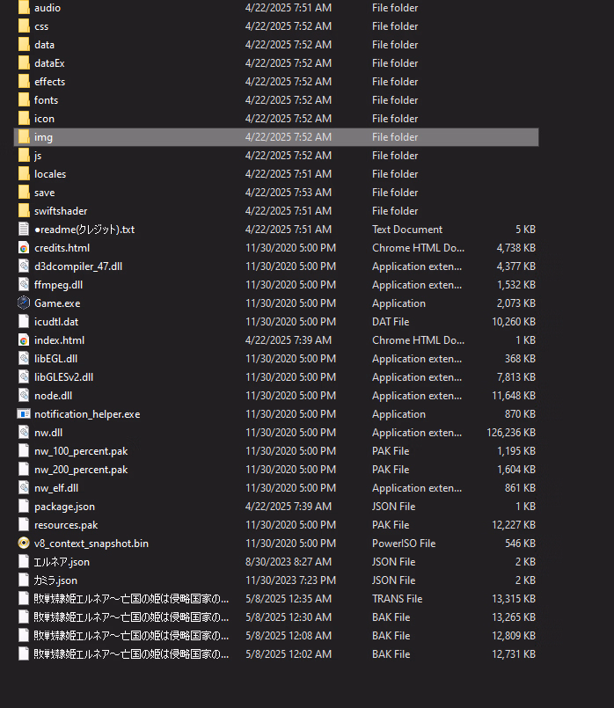
Task: Click the fonts folder icon
Action: pyautogui.click(x=24, y=100)
